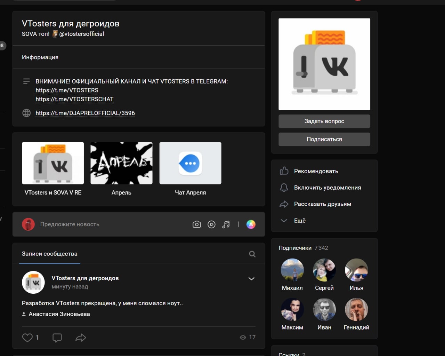Search community posts with the magnifier icon

252,254
